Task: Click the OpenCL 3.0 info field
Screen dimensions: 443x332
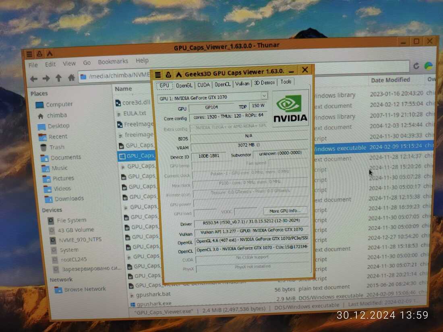Action: point(252,249)
